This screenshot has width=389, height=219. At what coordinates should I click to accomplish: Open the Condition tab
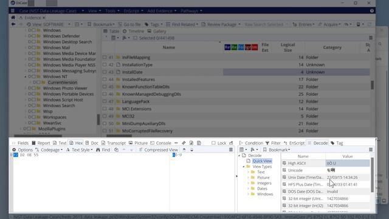click(251, 143)
